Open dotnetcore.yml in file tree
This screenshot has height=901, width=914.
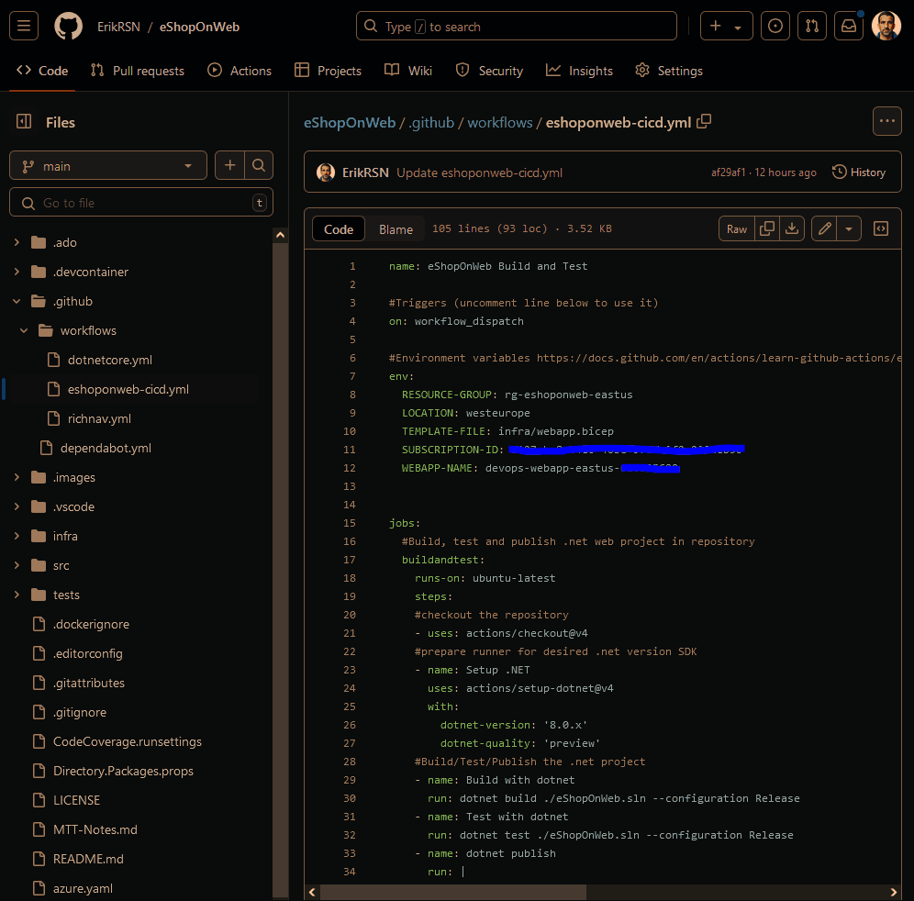coord(109,361)
